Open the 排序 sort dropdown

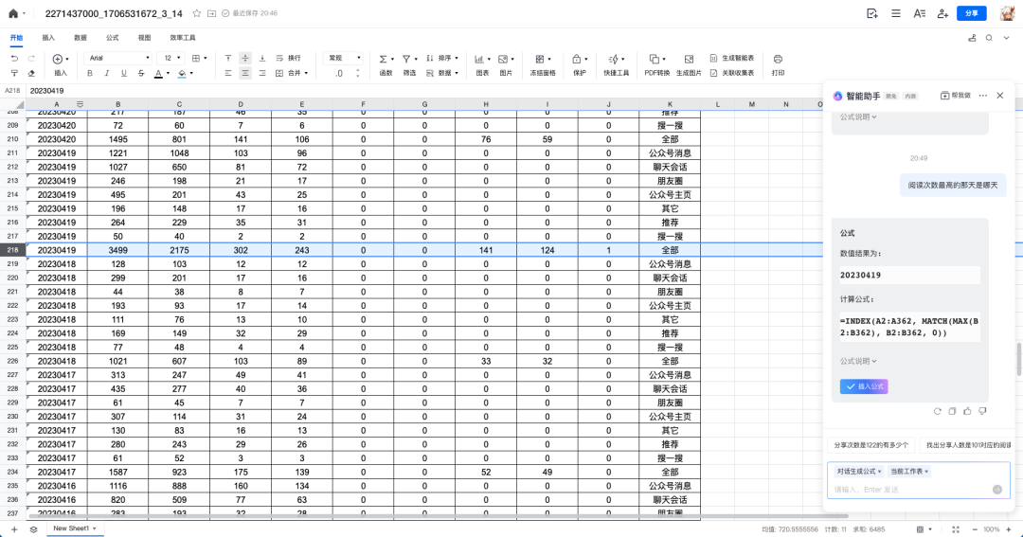click(442, 58)
